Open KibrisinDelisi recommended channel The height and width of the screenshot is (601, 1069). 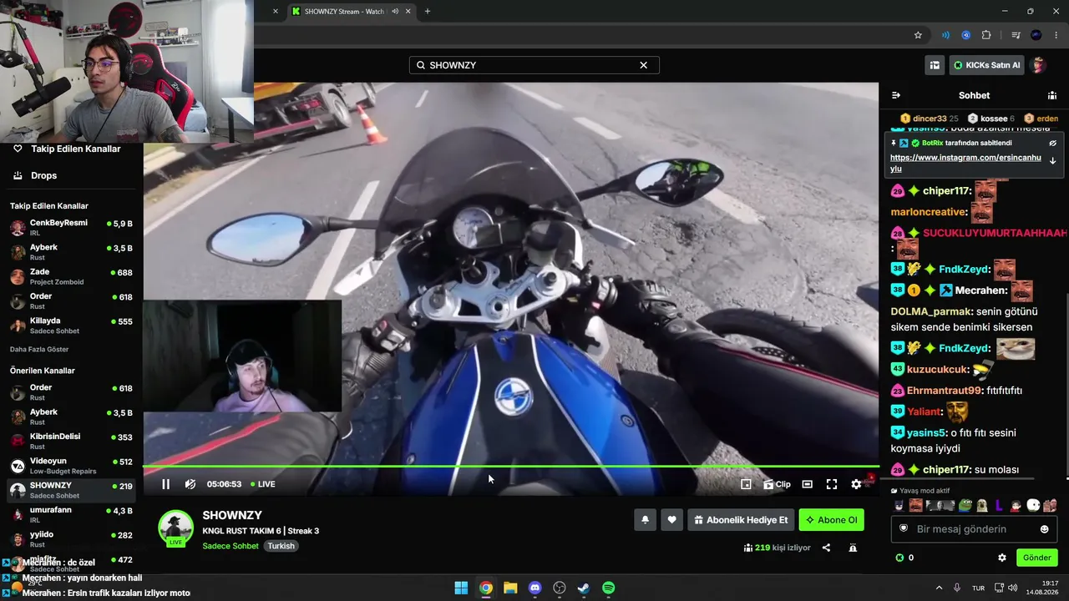pos(72,441)
